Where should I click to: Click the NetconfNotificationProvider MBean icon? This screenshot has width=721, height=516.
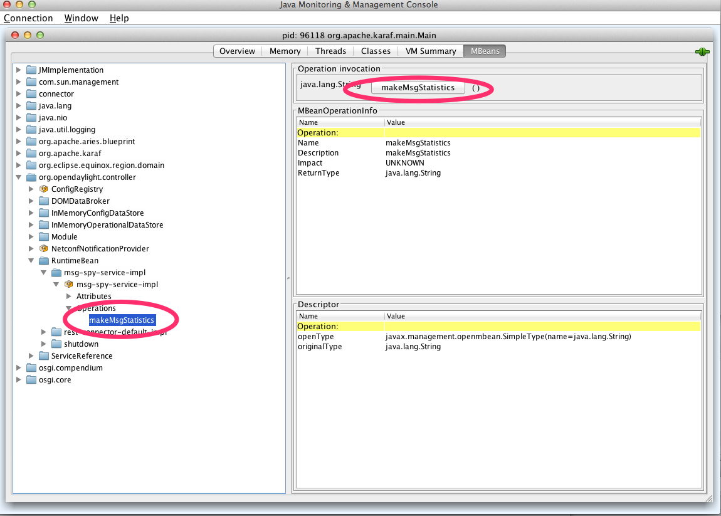click(44, 249)
